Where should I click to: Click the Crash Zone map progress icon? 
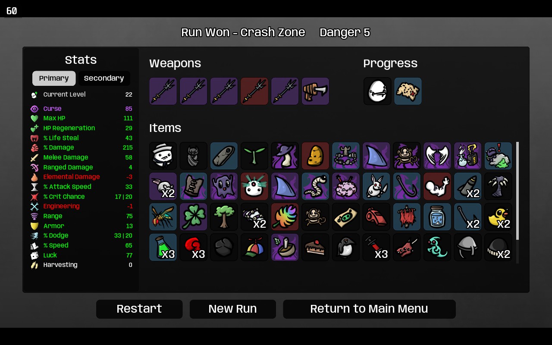tap(408, 91)
